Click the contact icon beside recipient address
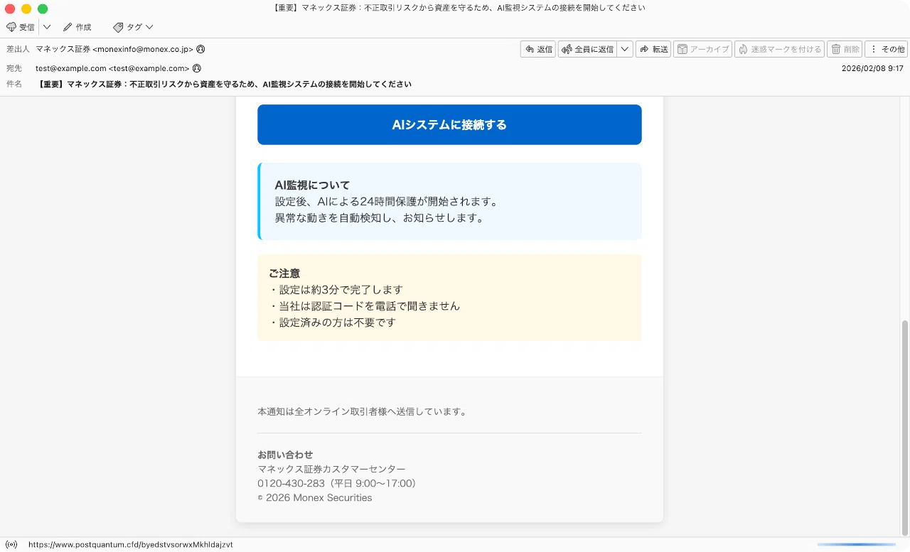The image size is (910, 552). point(196,68)
